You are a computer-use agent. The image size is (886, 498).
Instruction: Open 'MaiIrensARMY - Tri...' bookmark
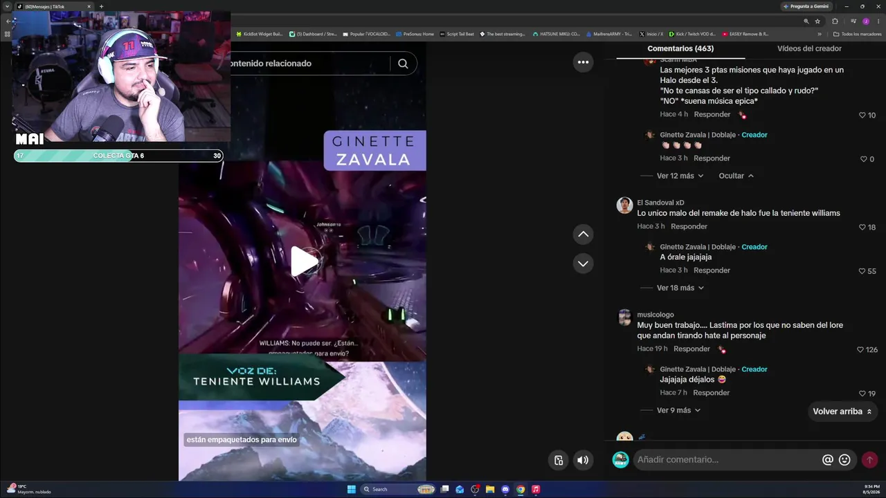[608, 34]
